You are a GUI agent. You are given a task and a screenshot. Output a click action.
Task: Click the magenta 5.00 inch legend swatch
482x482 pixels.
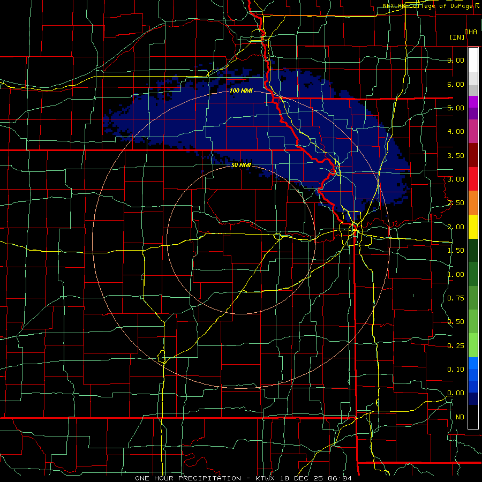click(x=473, y=102)
